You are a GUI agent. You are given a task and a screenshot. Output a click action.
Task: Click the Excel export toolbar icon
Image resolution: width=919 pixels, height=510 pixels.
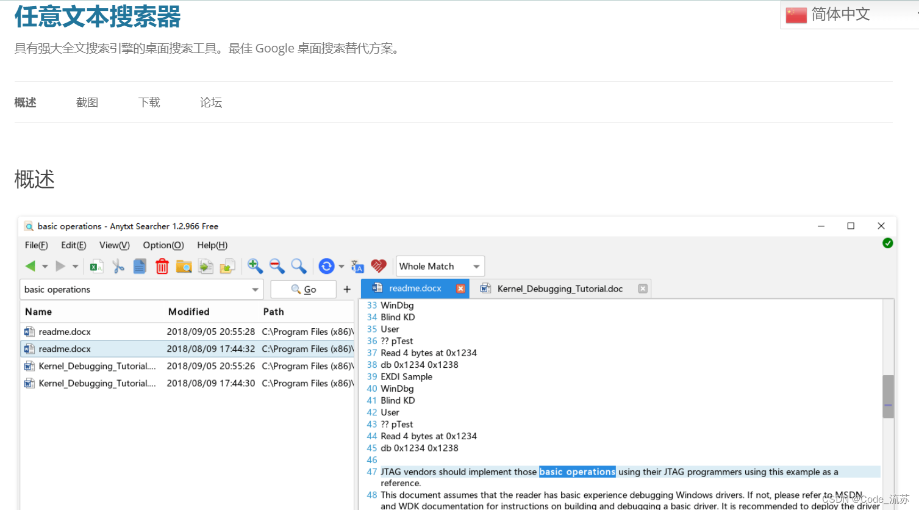(x=96, y=266)
